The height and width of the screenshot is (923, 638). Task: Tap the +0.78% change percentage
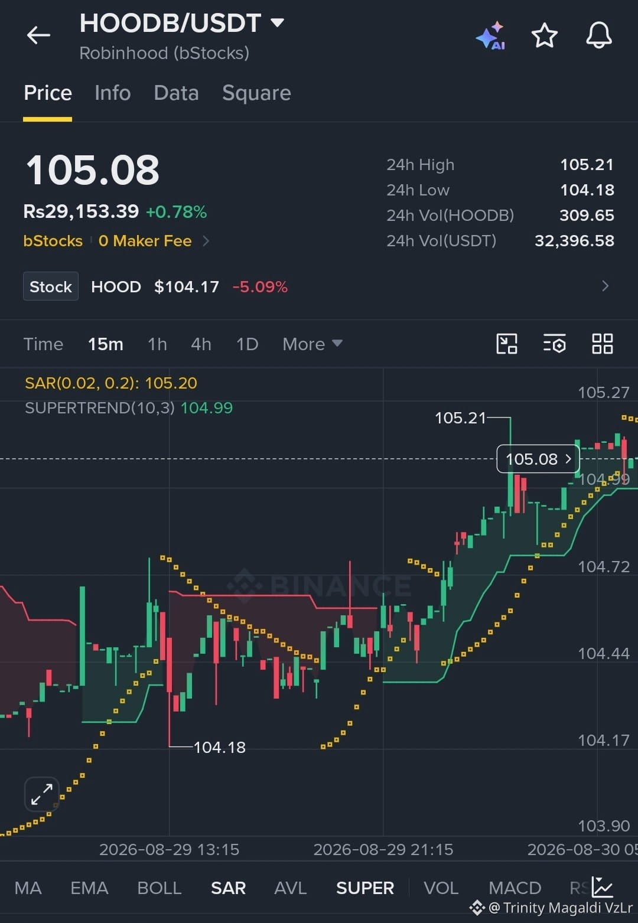point(176,212)
